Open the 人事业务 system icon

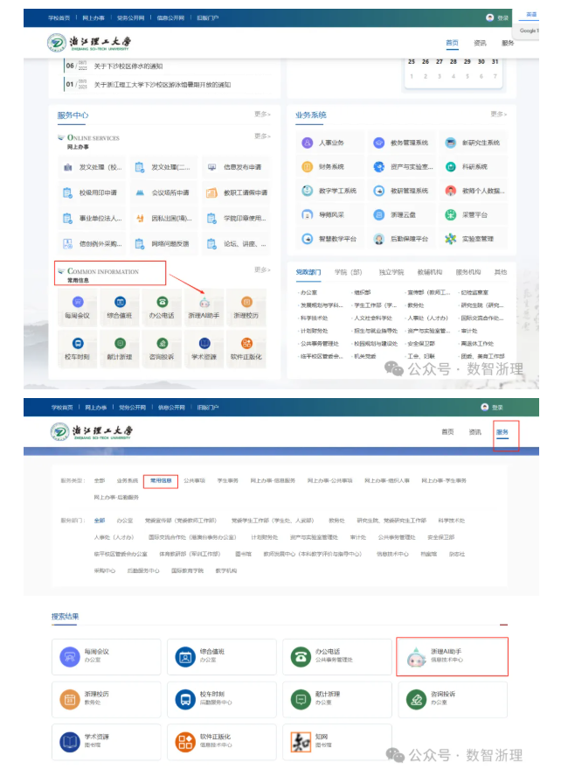[x=308, y=143]
